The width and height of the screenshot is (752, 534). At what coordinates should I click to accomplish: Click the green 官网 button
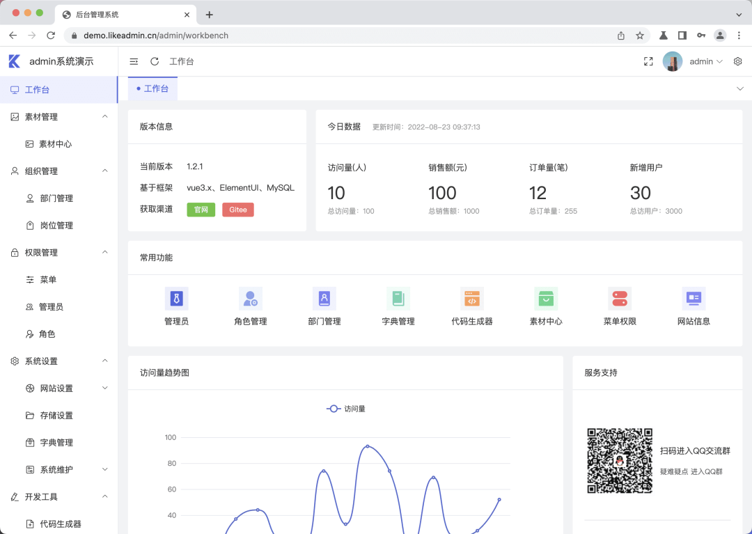(201, 210)
